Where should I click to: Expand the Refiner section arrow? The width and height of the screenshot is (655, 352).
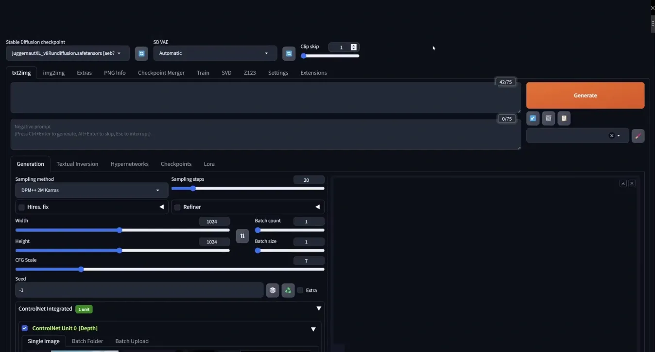[x=318, y=207]
